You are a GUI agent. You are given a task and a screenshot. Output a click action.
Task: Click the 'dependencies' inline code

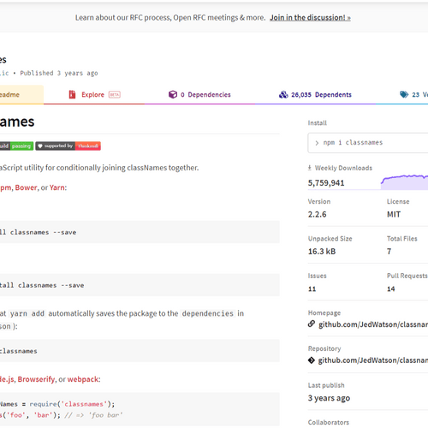(208, 313)
